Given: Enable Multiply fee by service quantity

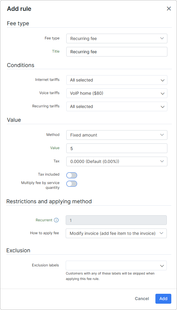Looking at the screenshot, I should [72, 184].
